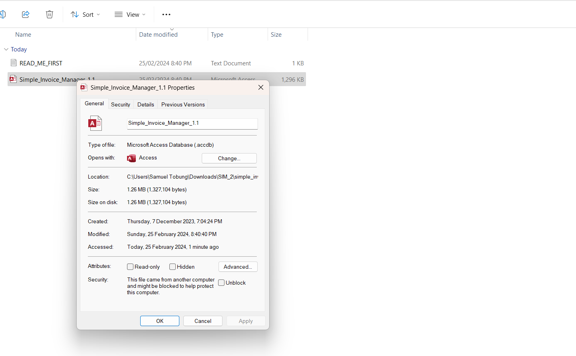Open the See more ellipsis menu
This screenshot has height=356, width=576.
coord(166,14)
